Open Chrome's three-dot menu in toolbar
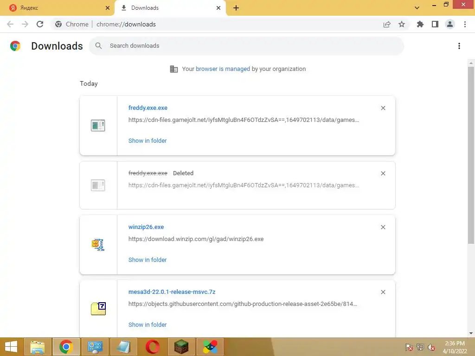This screenshot has width=475, height=356. point(465,24)
